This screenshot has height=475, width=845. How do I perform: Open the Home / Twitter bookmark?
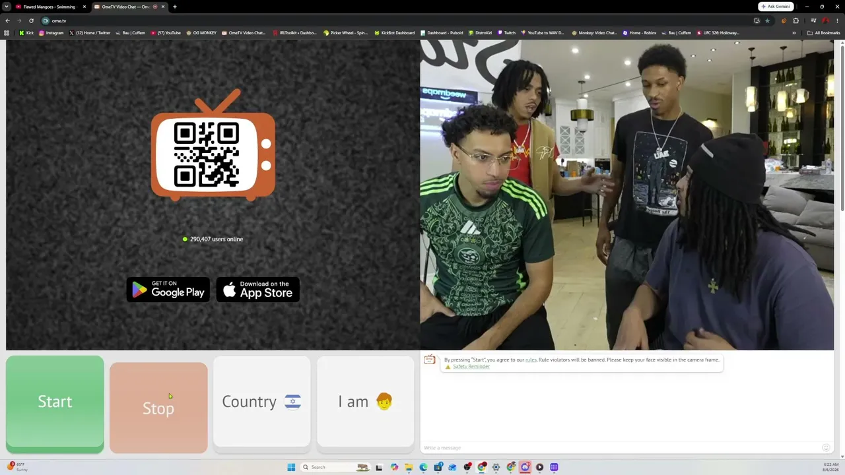(x=90, y=33)
